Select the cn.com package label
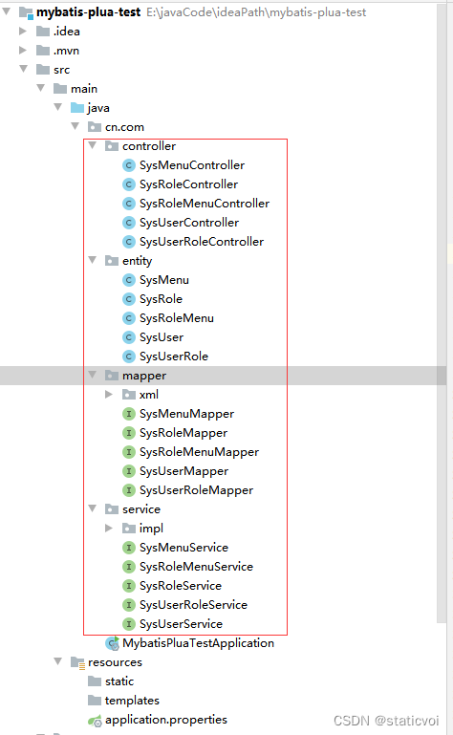Image resolution: width=453 pixels, height=735 pixels. coord(124,127)
